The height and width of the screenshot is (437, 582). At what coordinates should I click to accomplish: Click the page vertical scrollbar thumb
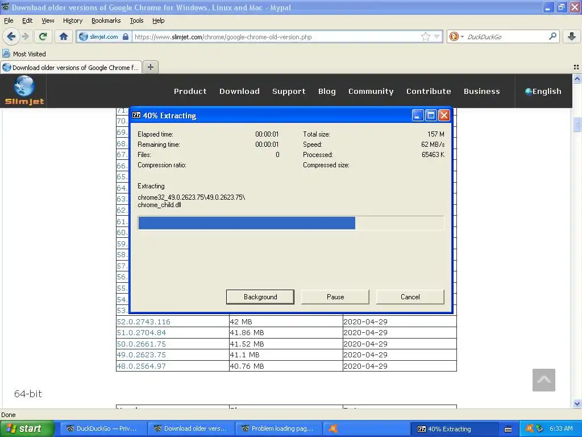[x=577, y=124]
